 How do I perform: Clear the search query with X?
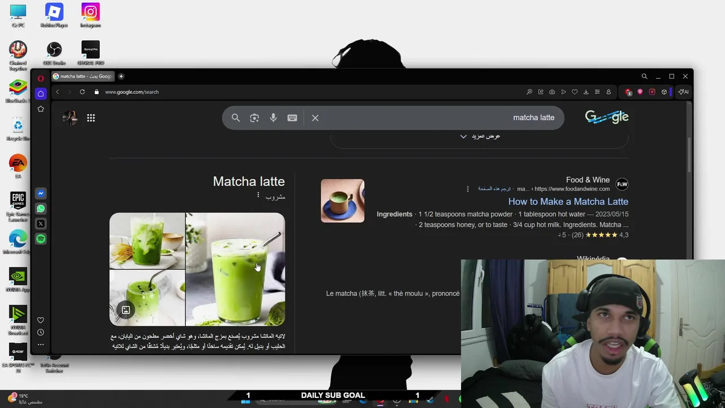pyautogui.click(x=315, y=118)
